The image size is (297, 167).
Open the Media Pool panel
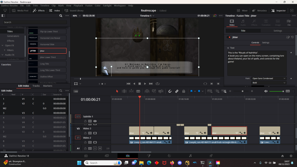20,11
